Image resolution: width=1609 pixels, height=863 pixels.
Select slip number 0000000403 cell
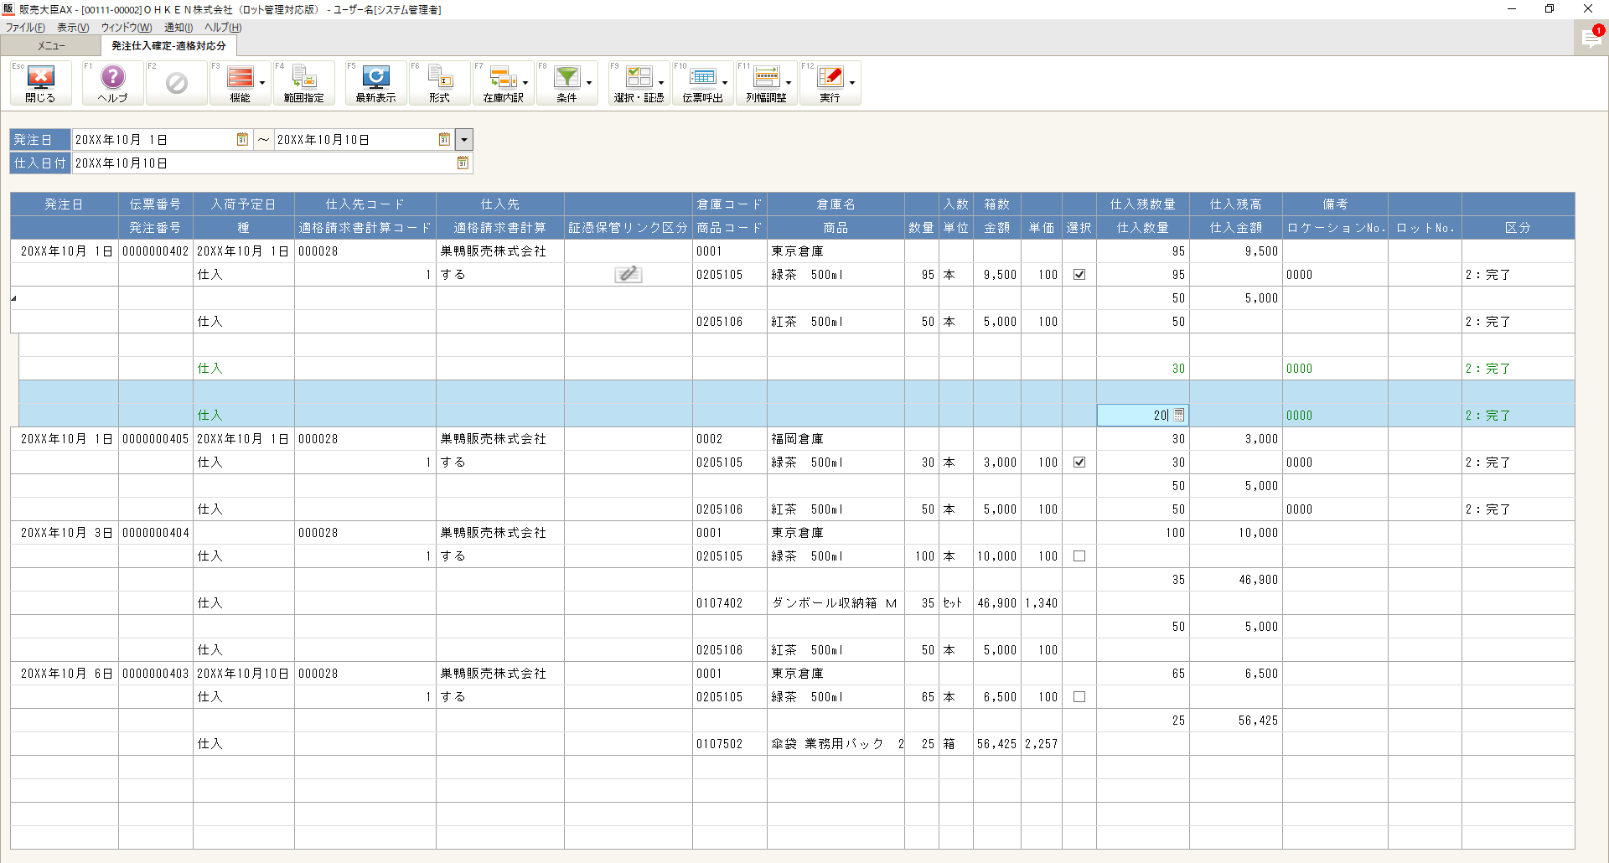tap(156, 673)
